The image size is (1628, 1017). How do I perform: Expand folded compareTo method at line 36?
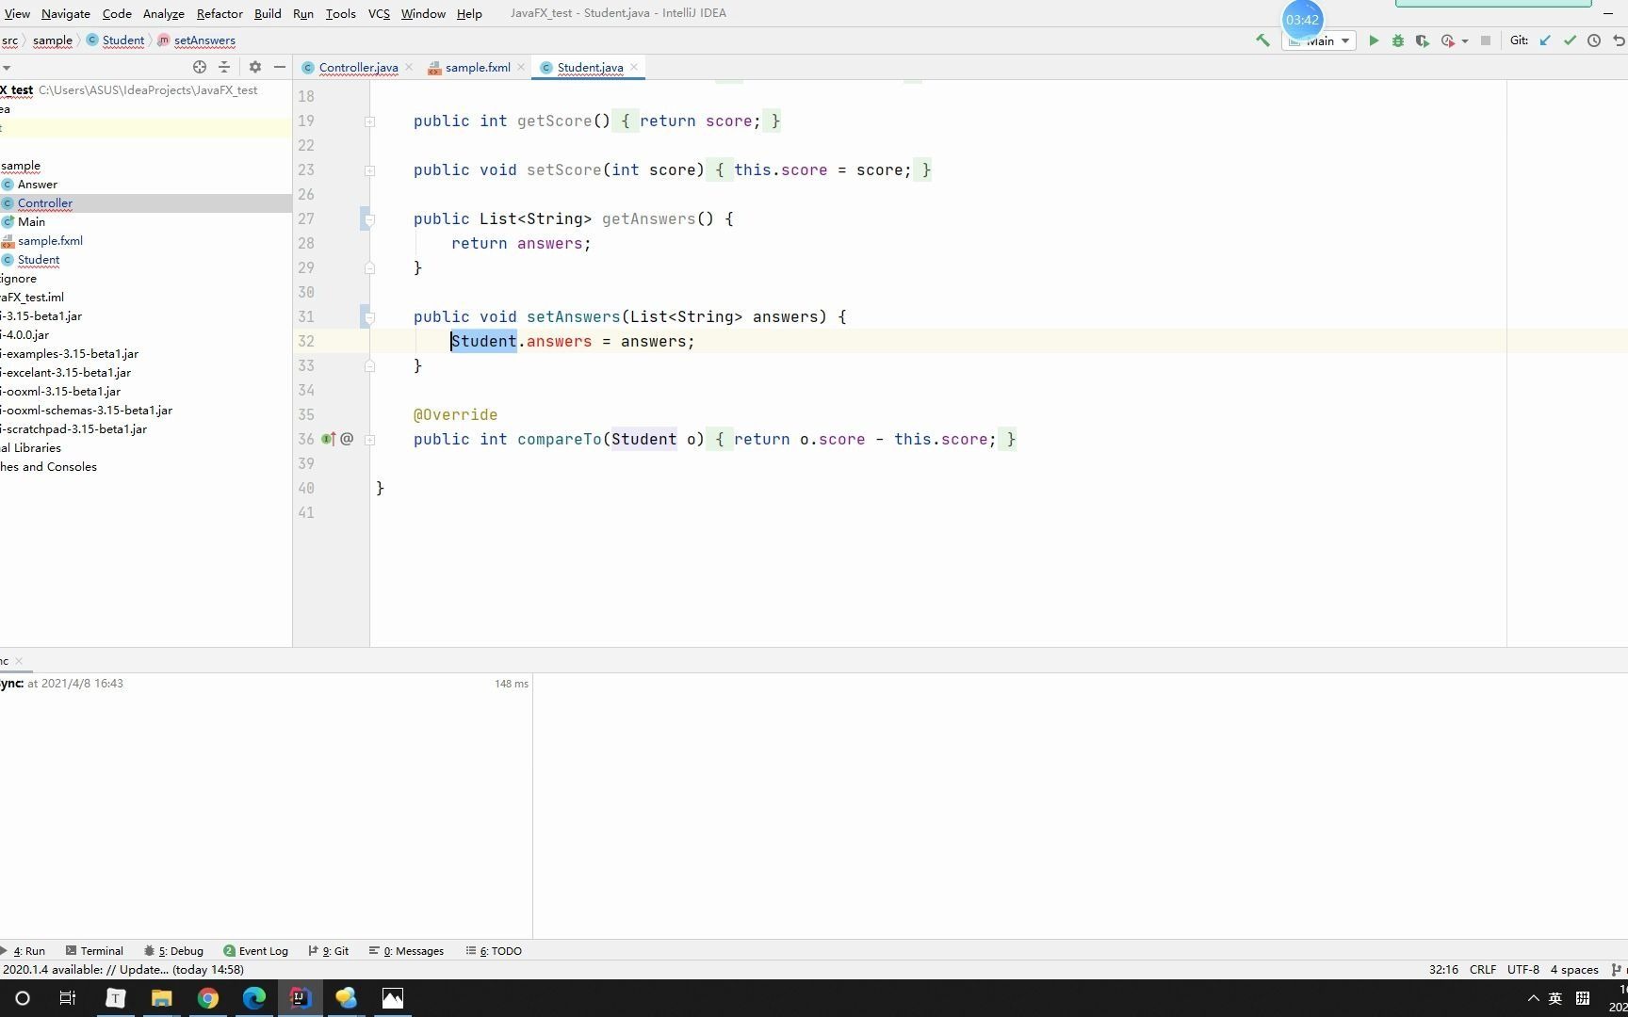pos(369,440)
